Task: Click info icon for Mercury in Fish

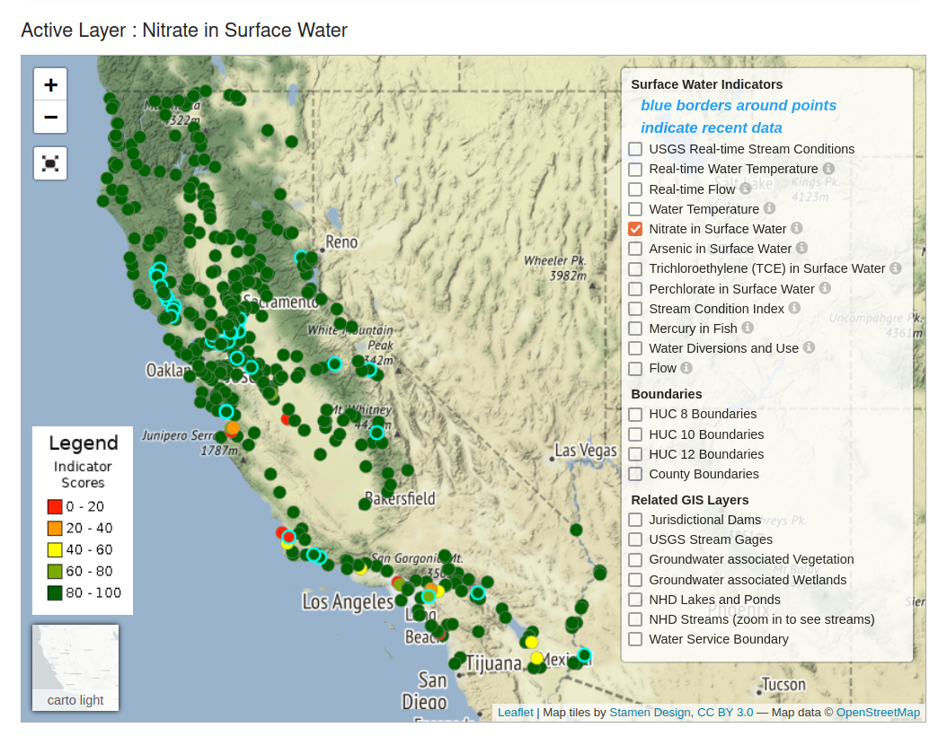Action: click(x=748, y=329)
